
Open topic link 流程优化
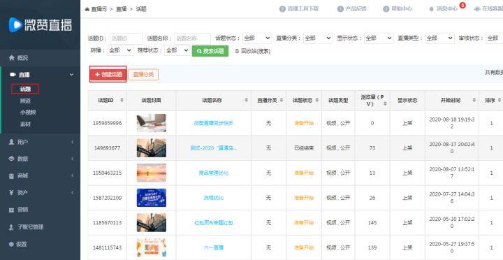pyautogui.click(x=214, y=198)
